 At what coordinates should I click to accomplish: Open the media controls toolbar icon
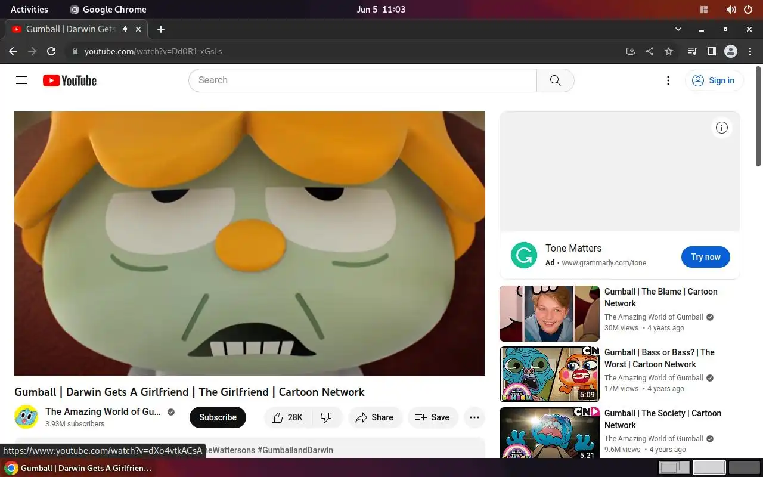point(692,51)
